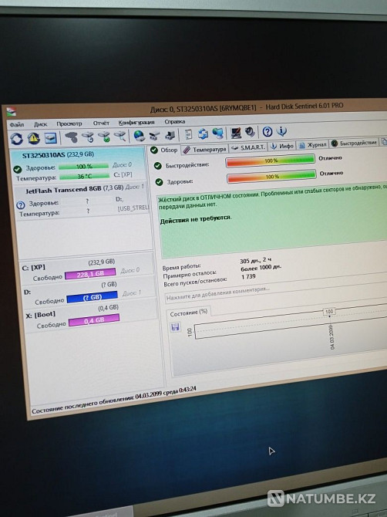This screenshot has width=387, height=517.
Task: Click the 04.03.2099 marker on graph
Action: pos(331,337)
